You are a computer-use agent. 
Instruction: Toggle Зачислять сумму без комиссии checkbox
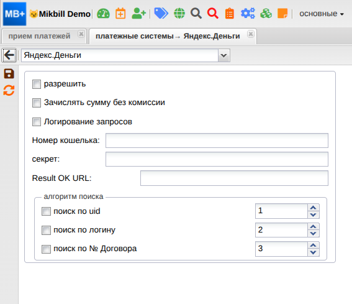(x=37, y=103)
